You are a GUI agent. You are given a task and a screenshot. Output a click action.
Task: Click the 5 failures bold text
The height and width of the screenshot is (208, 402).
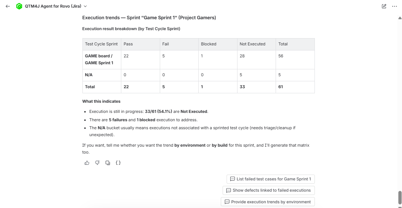[x=118, y=120]
